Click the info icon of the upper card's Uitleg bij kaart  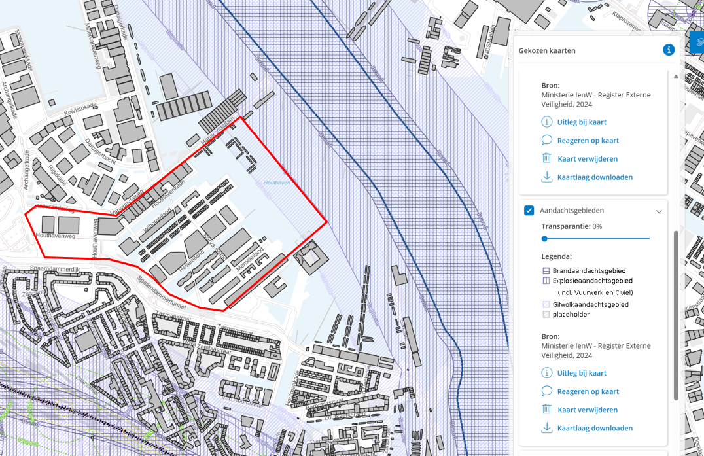(x=546, y=122)
